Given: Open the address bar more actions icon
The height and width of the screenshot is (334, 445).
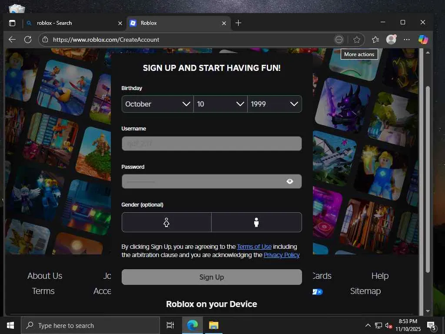Looking at the screenshot, I should click(339, 40).
